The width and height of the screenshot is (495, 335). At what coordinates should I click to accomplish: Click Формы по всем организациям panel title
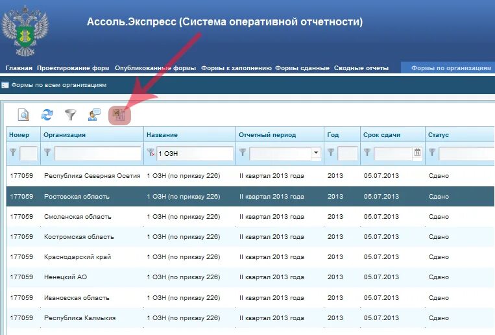tap(59, 85)
